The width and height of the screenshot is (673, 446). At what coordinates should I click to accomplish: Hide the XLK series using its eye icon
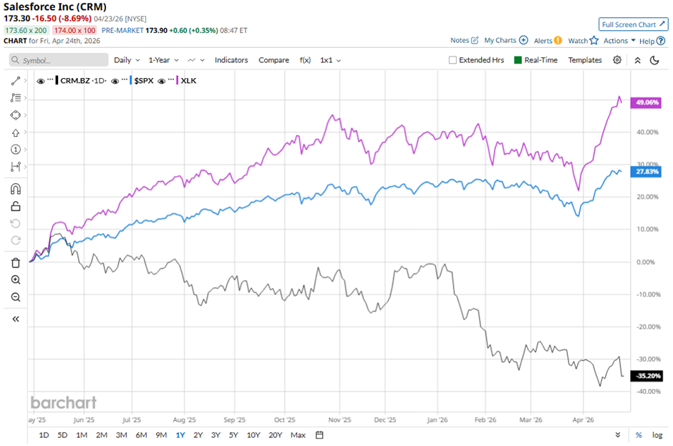(163, 81)
